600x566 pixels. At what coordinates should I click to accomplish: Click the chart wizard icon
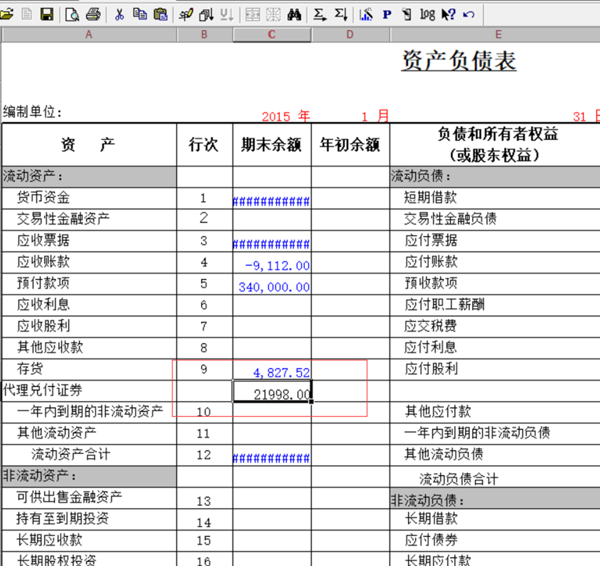tap(366, 15)
